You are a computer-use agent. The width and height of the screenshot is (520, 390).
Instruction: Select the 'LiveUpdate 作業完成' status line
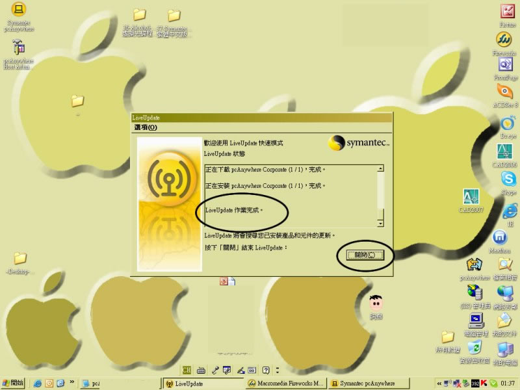click(234, 210)
